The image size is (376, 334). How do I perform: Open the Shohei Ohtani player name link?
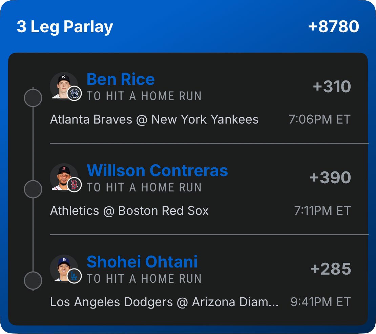[142, 262]
